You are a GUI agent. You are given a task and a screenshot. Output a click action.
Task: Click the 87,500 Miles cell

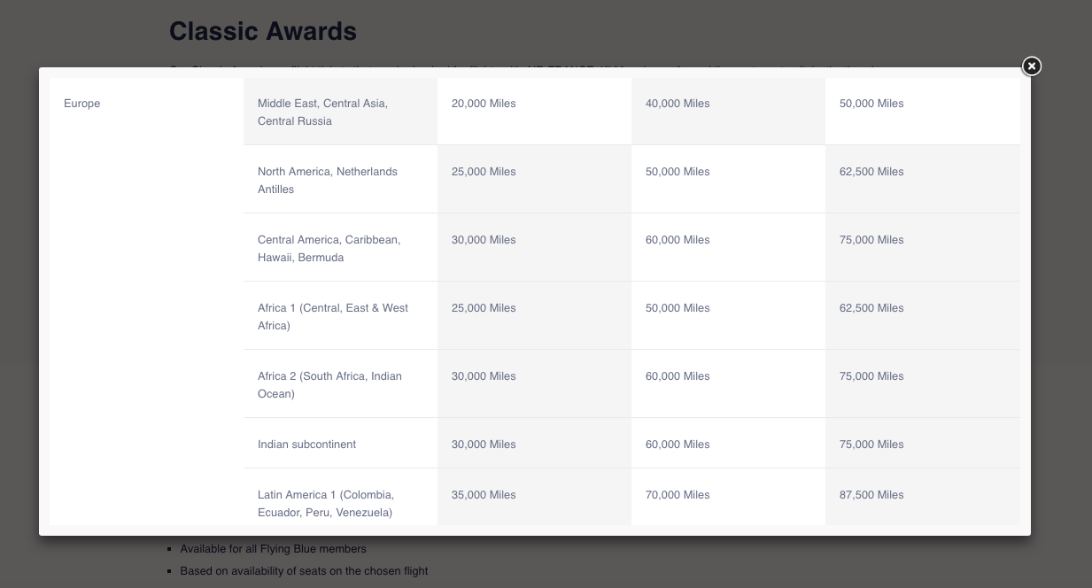(x=871, y=495)
